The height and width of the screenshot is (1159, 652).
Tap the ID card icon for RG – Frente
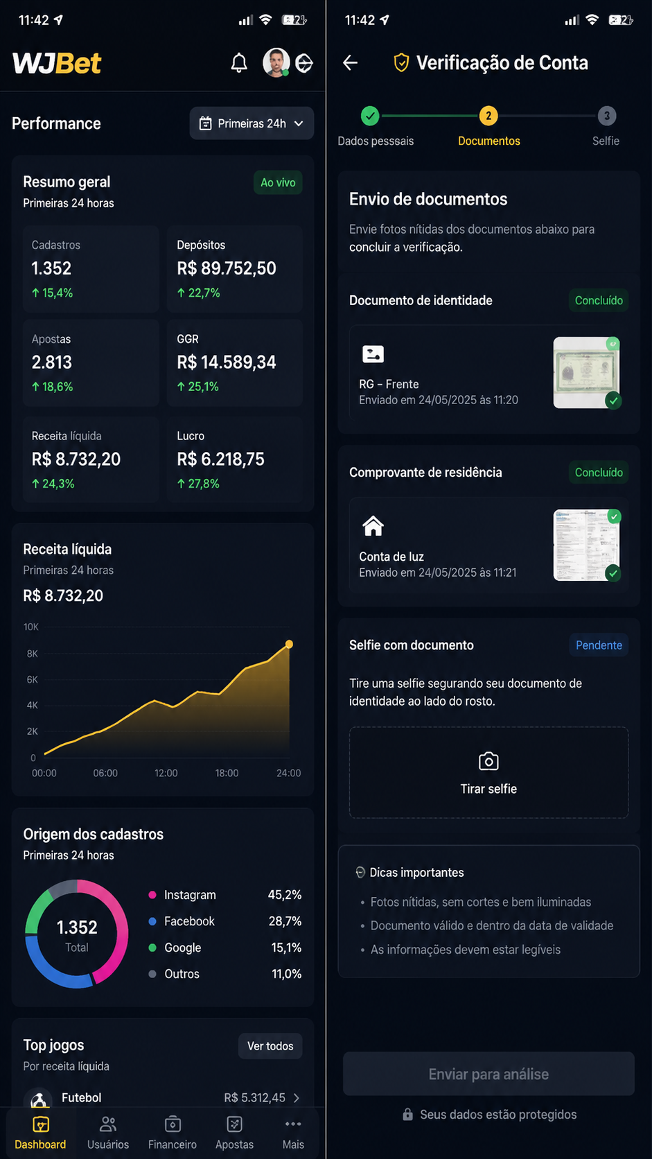point(373,354)
